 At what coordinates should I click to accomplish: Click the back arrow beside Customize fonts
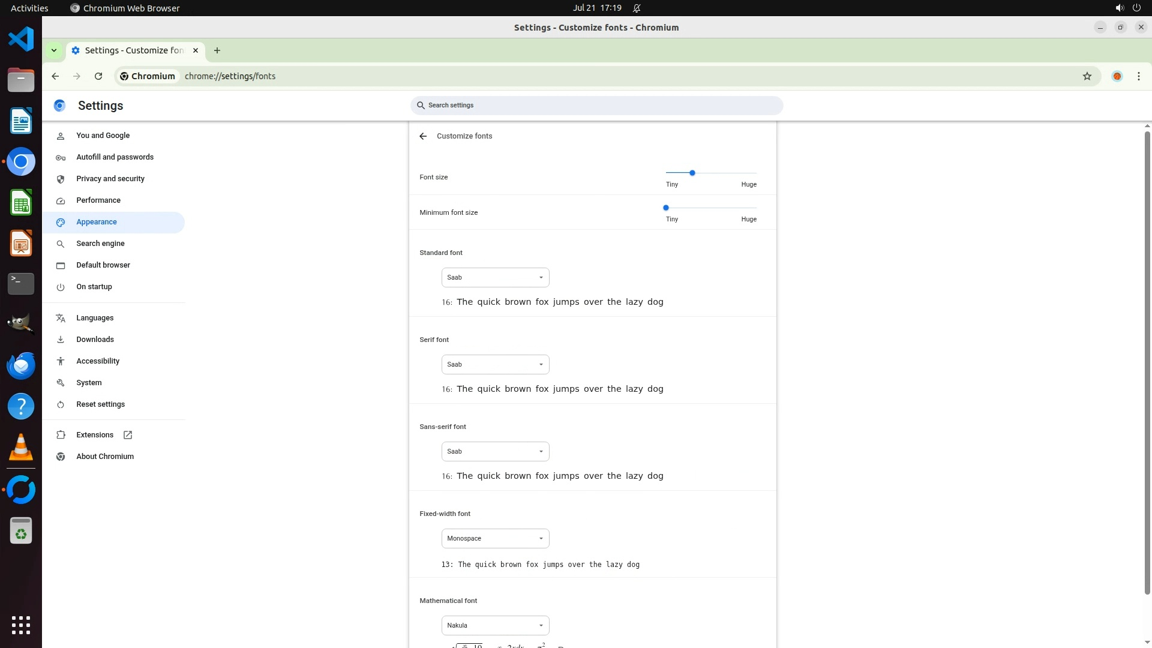pos(423,136)
